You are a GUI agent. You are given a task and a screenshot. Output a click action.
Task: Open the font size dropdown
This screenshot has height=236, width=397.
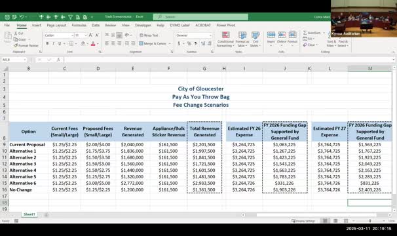click(x=86, y=35)
